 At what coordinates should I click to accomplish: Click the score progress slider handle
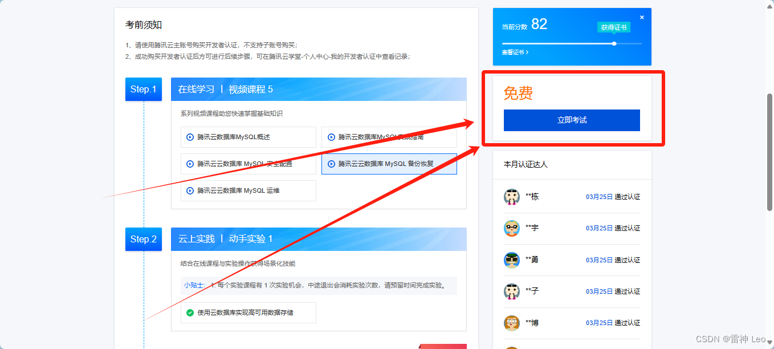(614, 43)
